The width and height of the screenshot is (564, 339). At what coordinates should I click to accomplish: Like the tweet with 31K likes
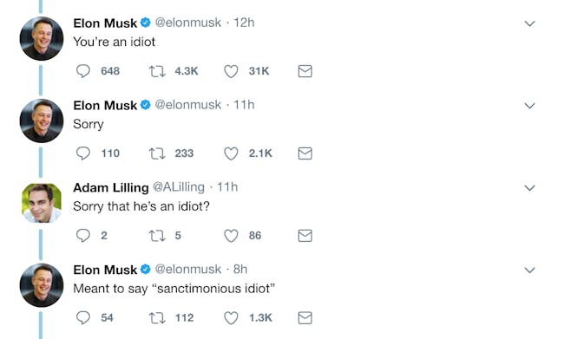(231, 71)
